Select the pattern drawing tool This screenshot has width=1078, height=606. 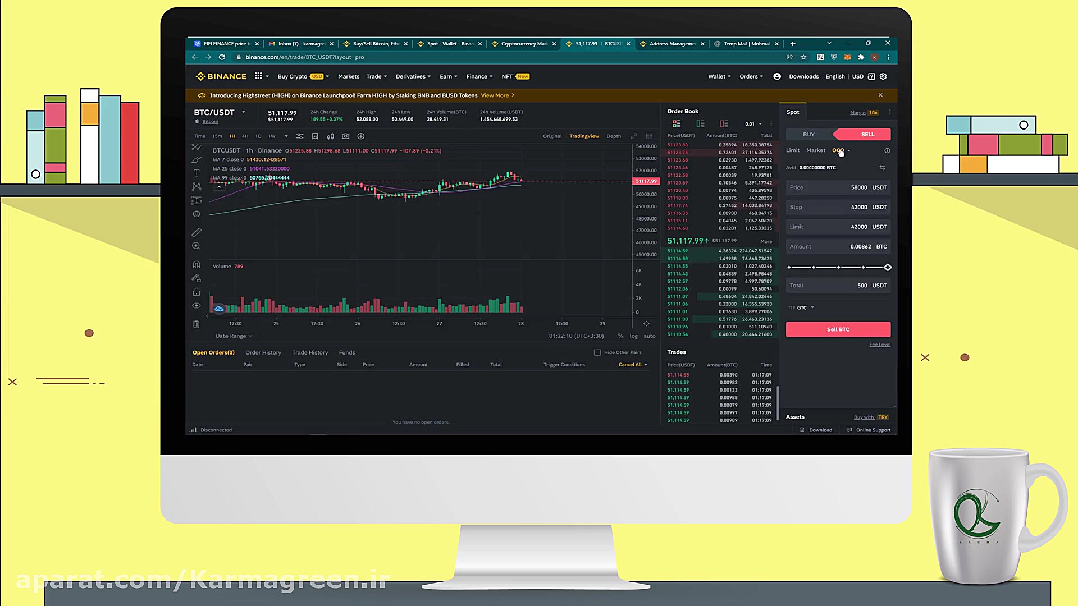pos(197,186)
